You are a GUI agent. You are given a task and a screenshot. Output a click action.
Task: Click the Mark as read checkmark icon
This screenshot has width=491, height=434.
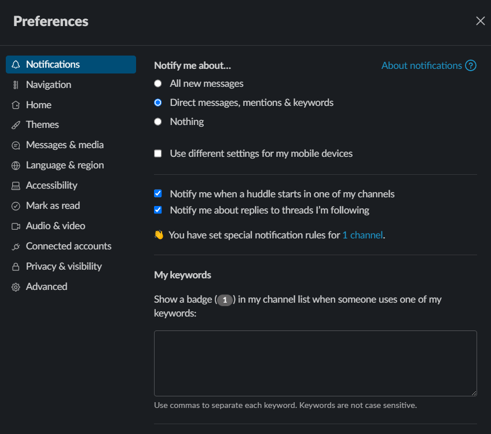point(16,206)
